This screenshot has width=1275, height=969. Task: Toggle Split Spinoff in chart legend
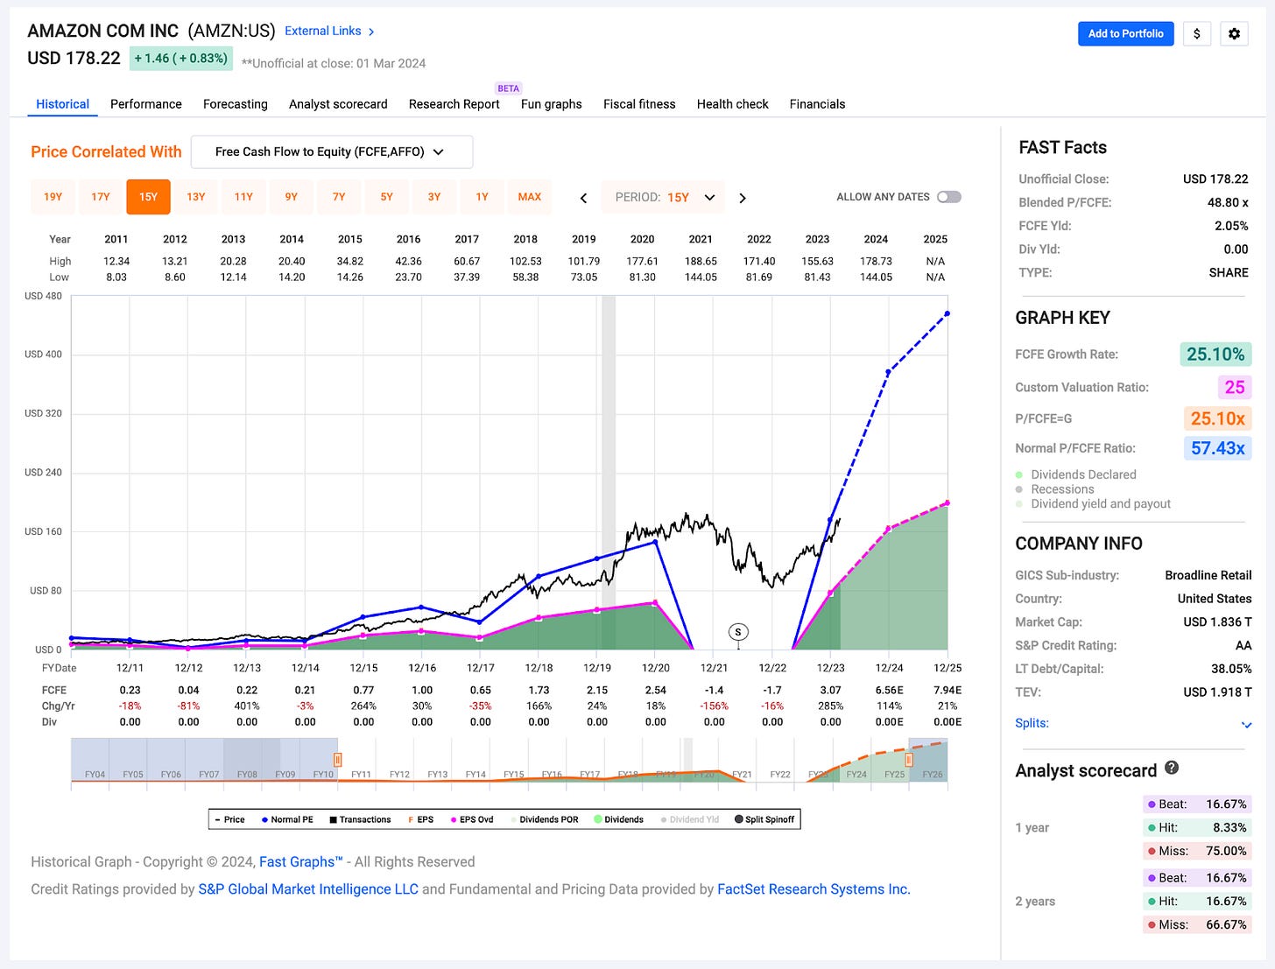pyautogui.click(x=764, y=819)
